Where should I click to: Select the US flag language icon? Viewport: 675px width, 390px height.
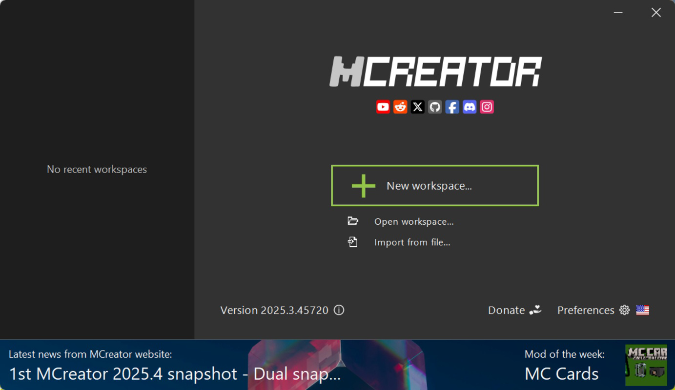tap(642, 310)
